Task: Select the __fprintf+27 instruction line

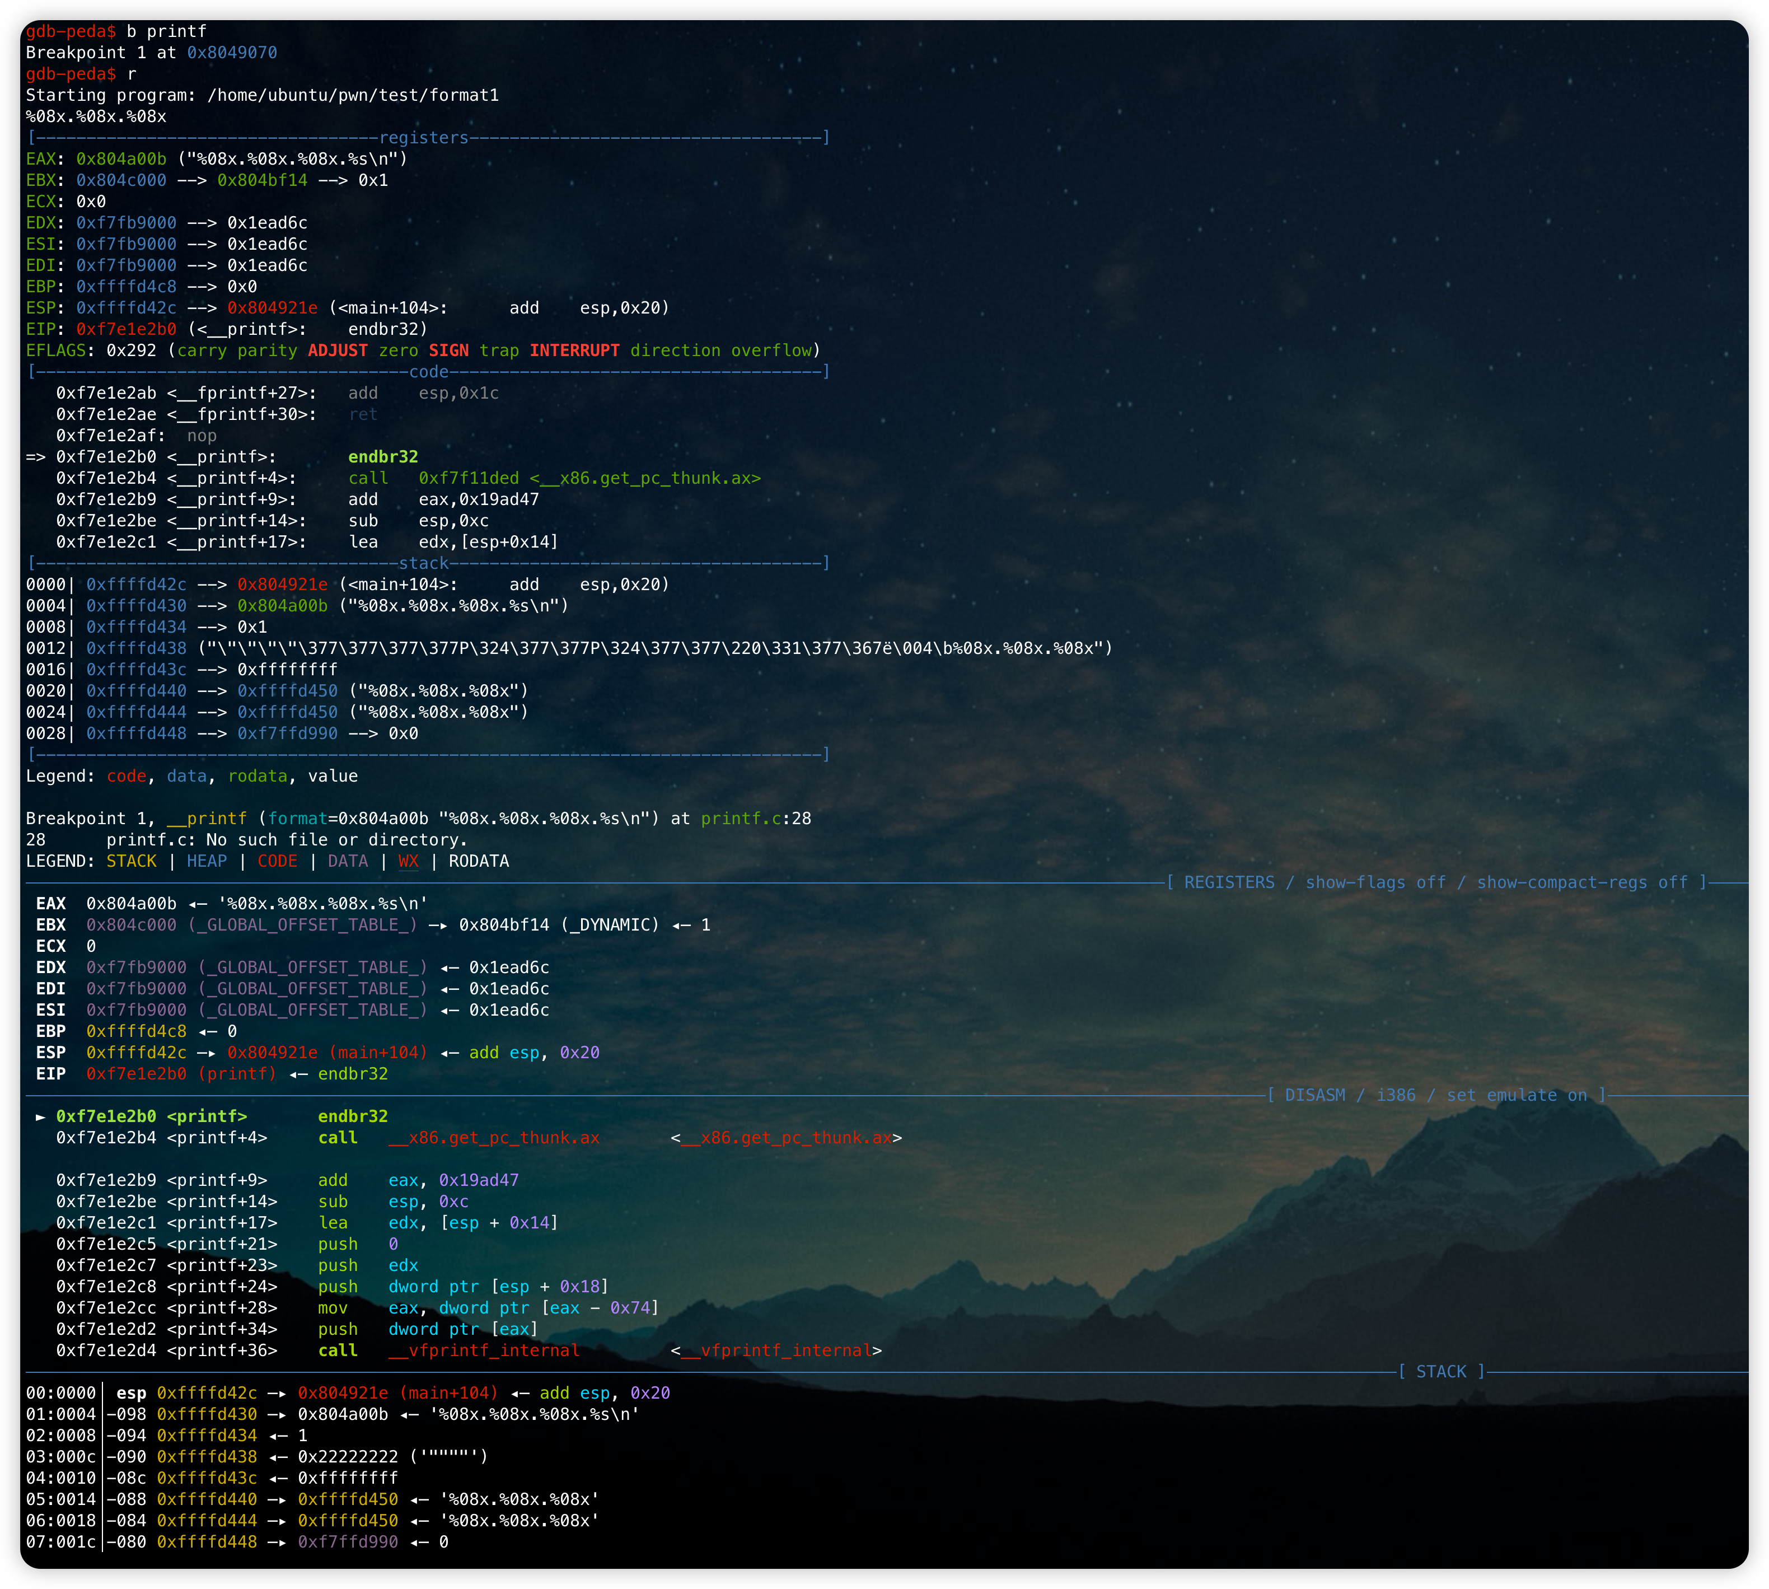Action: 278,394
